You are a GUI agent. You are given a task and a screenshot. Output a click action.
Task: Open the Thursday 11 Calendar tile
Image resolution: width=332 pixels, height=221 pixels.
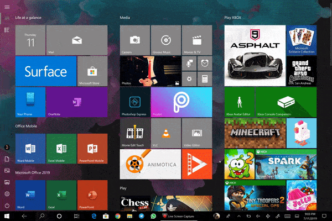click(x=30, y=39)
